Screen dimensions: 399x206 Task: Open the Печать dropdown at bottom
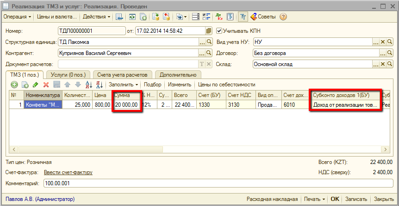pos(315,199)
